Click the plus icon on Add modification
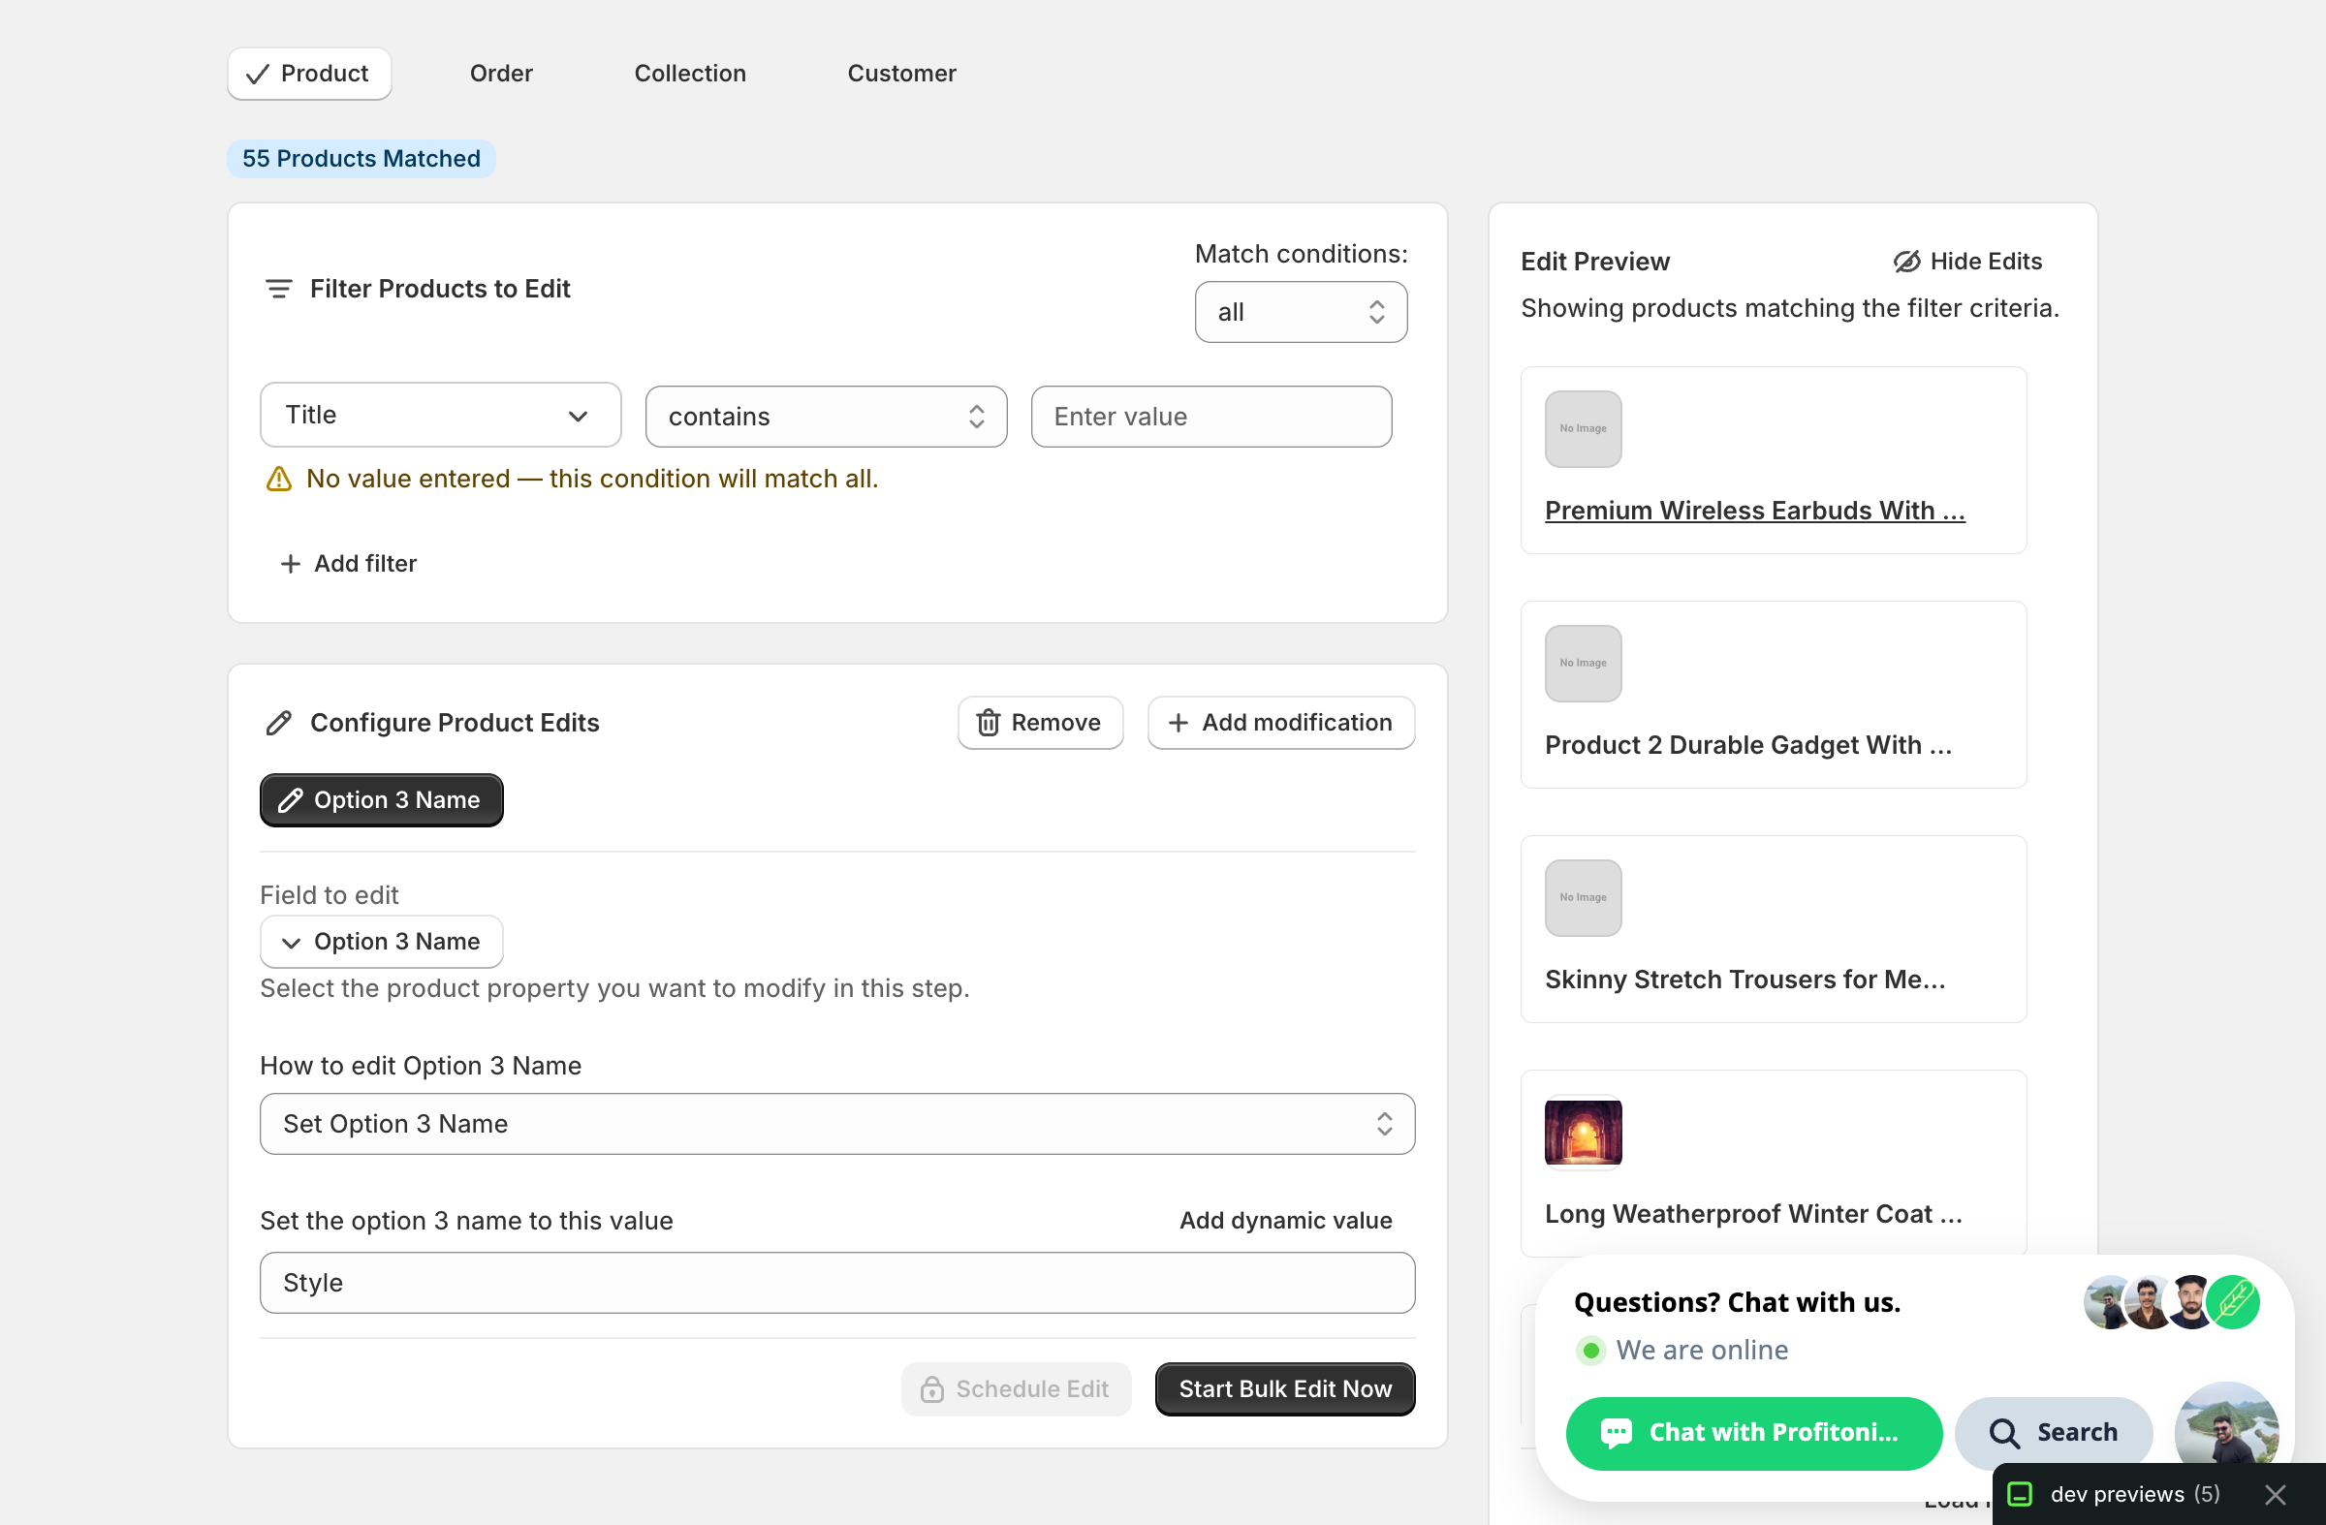 pyautogui.click(x=1178, y=723)
